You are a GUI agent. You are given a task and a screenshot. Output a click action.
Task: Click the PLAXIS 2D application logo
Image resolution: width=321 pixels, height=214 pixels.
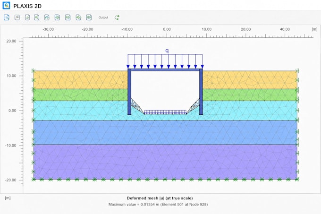coord(6,6)
